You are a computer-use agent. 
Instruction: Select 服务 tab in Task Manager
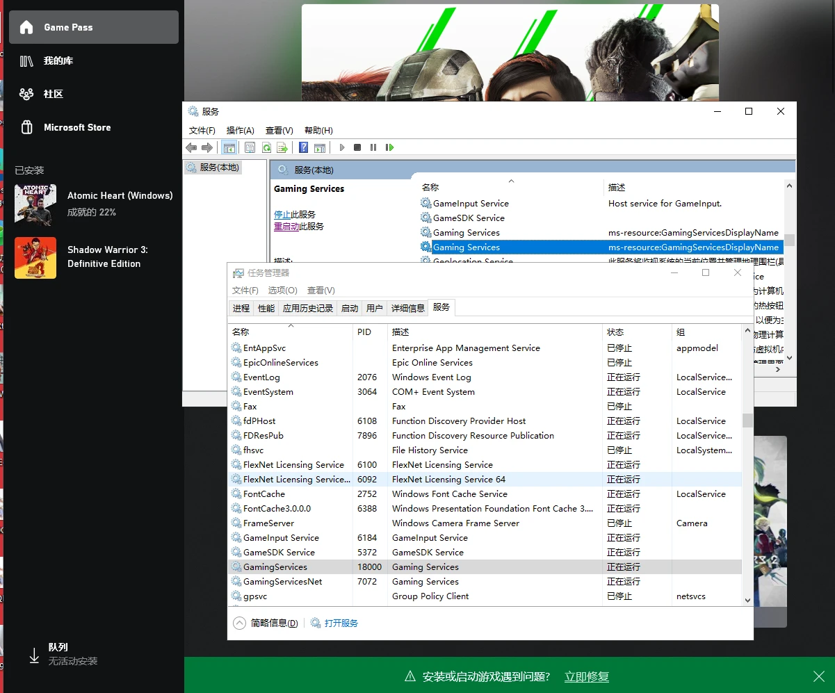coord(441,307)
